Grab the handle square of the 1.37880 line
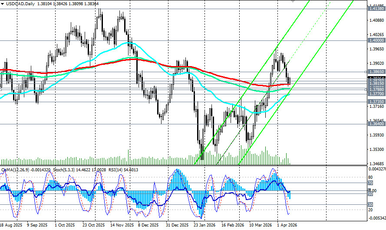The width and height of the screenshot is (386, 230). pyautogui.click(x=366, y=90)
